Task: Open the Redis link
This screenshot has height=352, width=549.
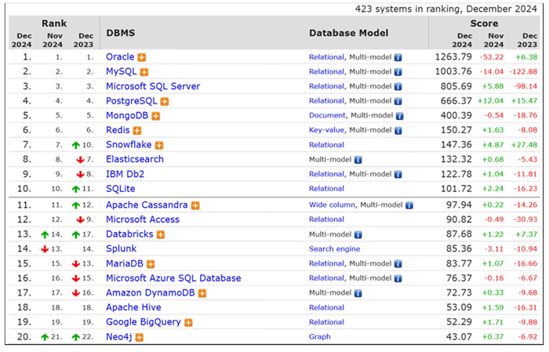Action: click(x=118, y=130)
